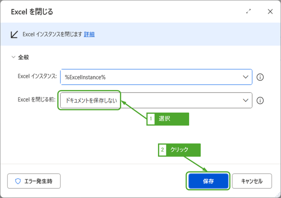Show info icon for Excel を閉じる前
This screenshot has height=198, width=281.
pyautogui.click(x=260, y=101)
